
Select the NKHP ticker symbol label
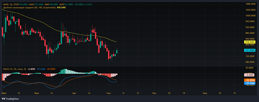(6, 4)
